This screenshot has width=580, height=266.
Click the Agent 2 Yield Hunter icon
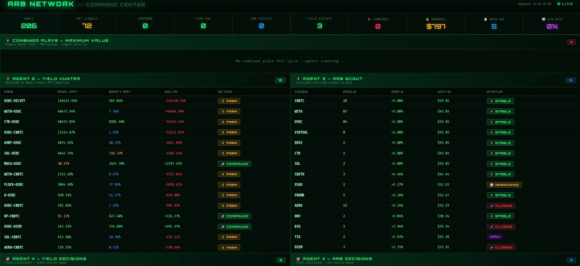pyautogui.click(x=8, y=79)
